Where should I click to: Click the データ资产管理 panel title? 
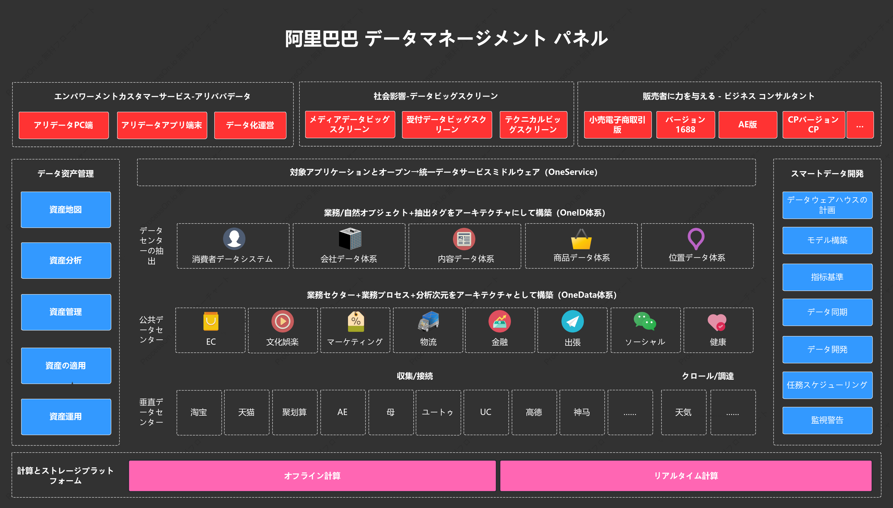tap(65, 174)
